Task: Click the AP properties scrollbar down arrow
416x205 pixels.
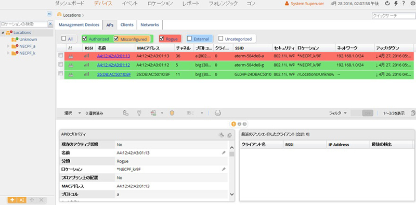Action: (x=231, y=194)
